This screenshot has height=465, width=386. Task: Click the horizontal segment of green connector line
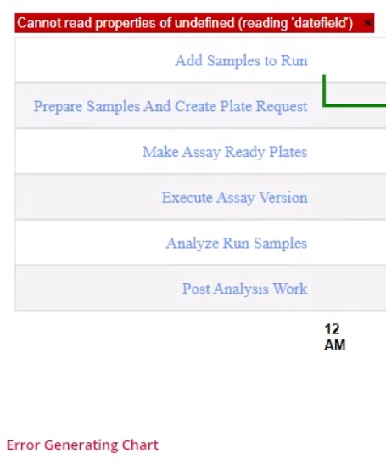pos(355,105)
